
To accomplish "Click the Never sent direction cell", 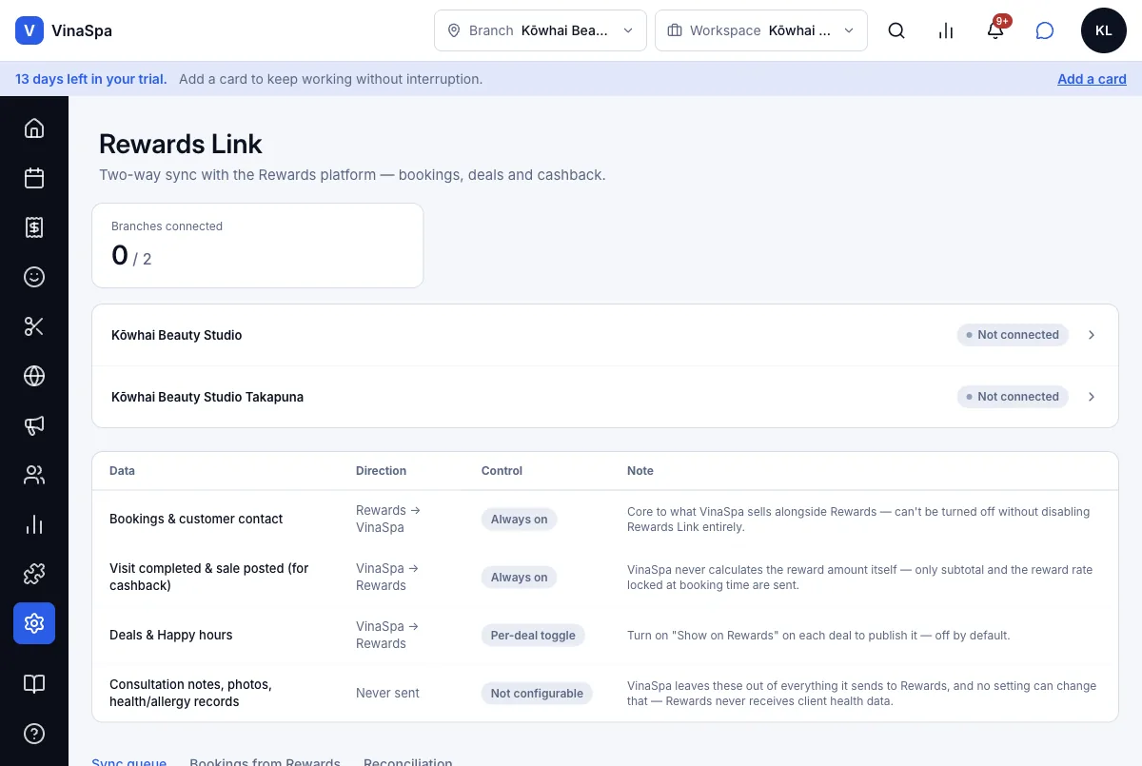I will pos(387,693).
